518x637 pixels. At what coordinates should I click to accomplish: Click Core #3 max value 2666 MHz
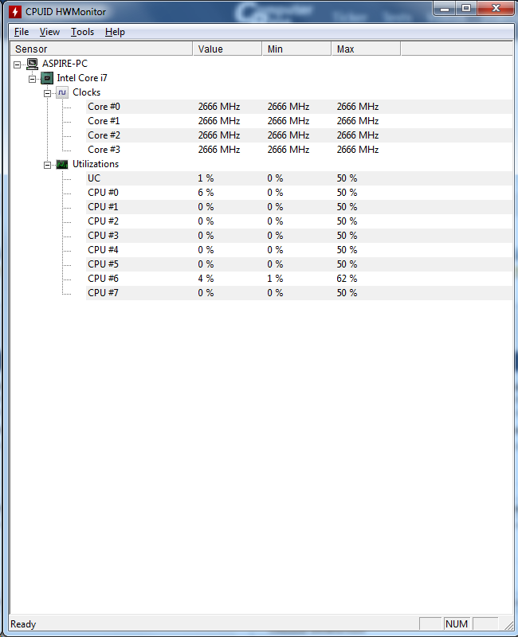click(357, 150)
